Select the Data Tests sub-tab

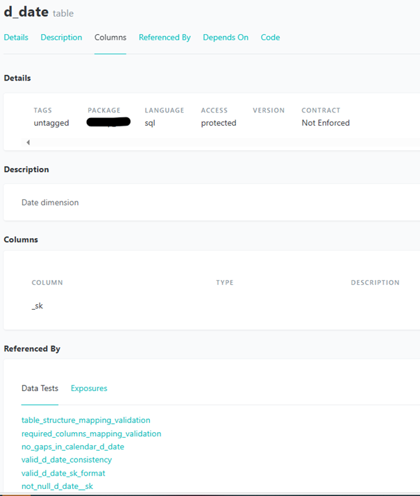click(x=40, y=388)
